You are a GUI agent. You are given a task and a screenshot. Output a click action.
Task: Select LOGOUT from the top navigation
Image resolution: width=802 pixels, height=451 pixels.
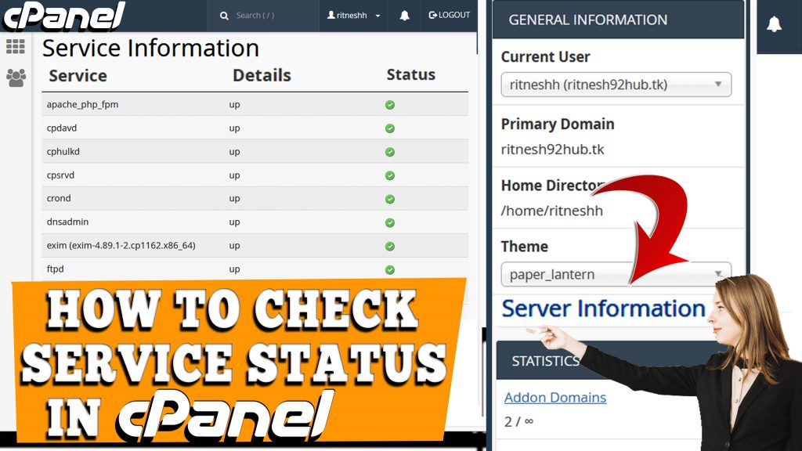449,15
